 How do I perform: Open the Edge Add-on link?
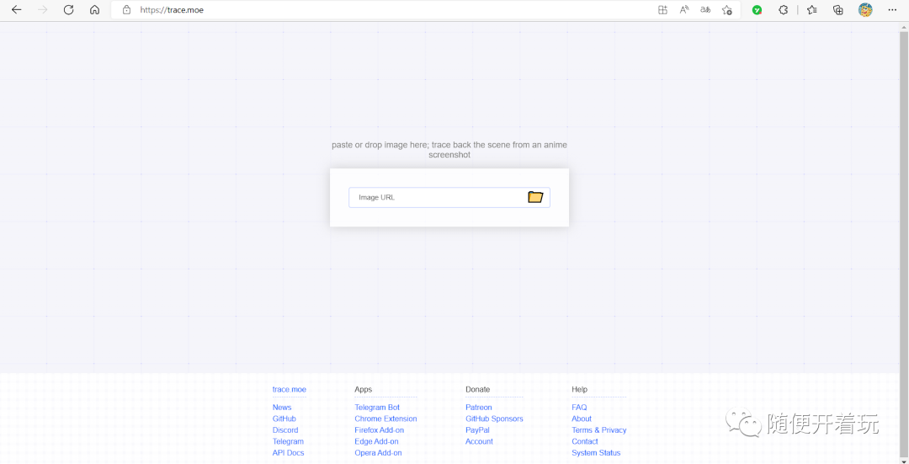(x=377, y=441)
